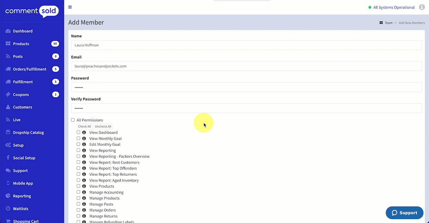The width and height of the screenshot is (429, 223).
Task: Open Orders/Fulfillment in the sidebar
Action: [x=29, y=69]
